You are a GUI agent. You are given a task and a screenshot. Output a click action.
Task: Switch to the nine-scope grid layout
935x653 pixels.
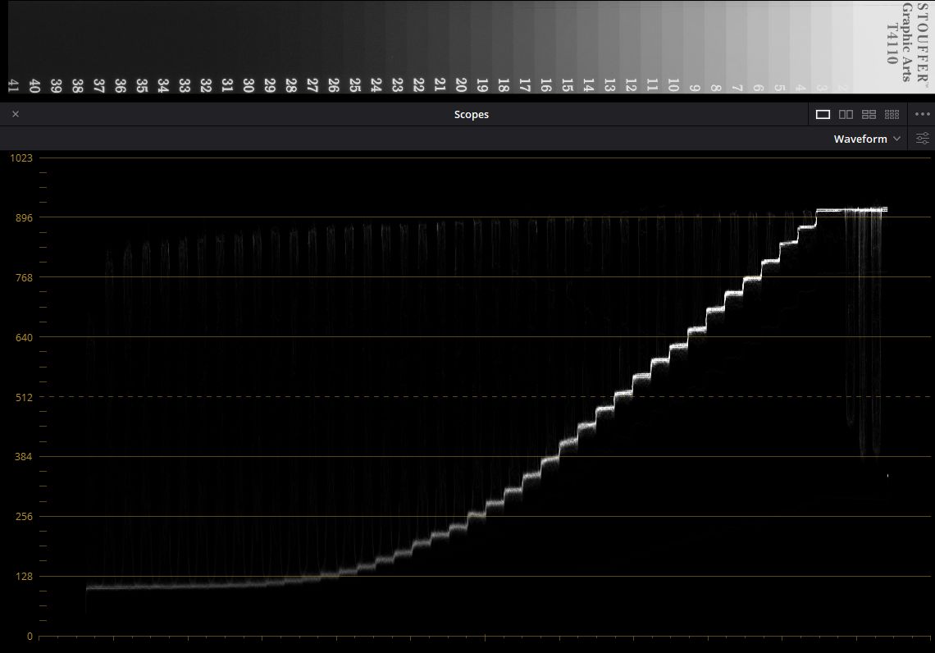[892, 114]
